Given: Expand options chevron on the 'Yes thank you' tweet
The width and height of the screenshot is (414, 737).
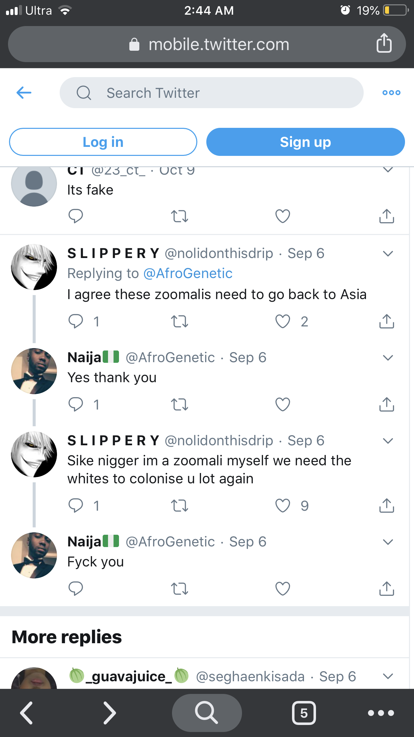Looking at the screenshot, I should pyautogui.click(x=388, y=358).
